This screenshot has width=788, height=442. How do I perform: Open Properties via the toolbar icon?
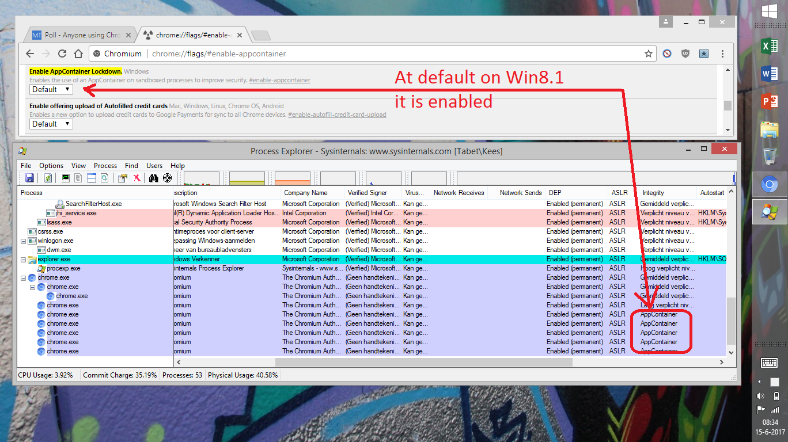(x=122, y=178)
